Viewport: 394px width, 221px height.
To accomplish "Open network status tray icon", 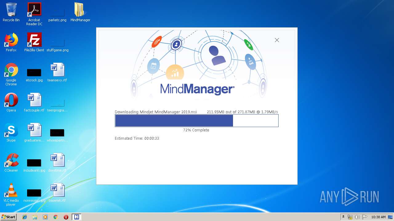I will [x=350, y=217].
